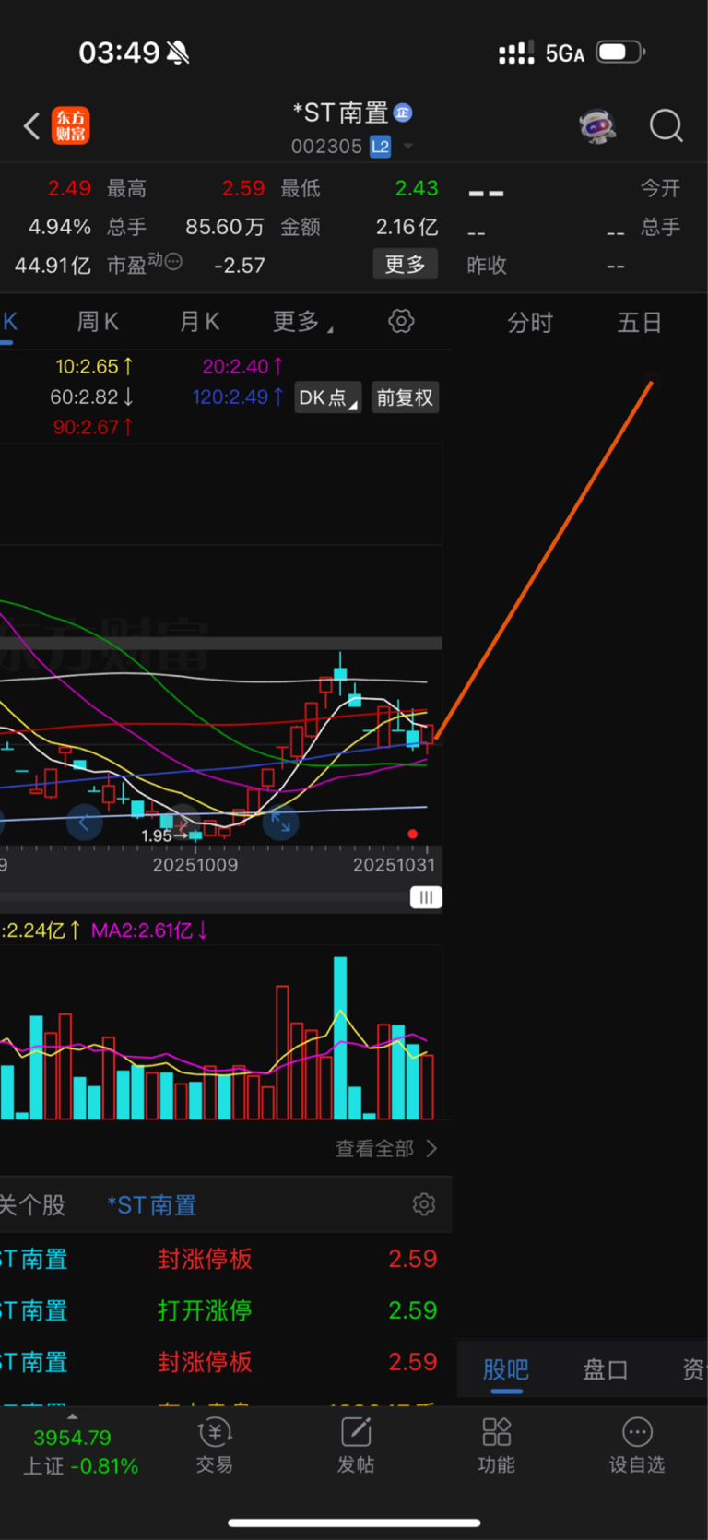Open the robot assistant avatar

click(x=597, y=125)
